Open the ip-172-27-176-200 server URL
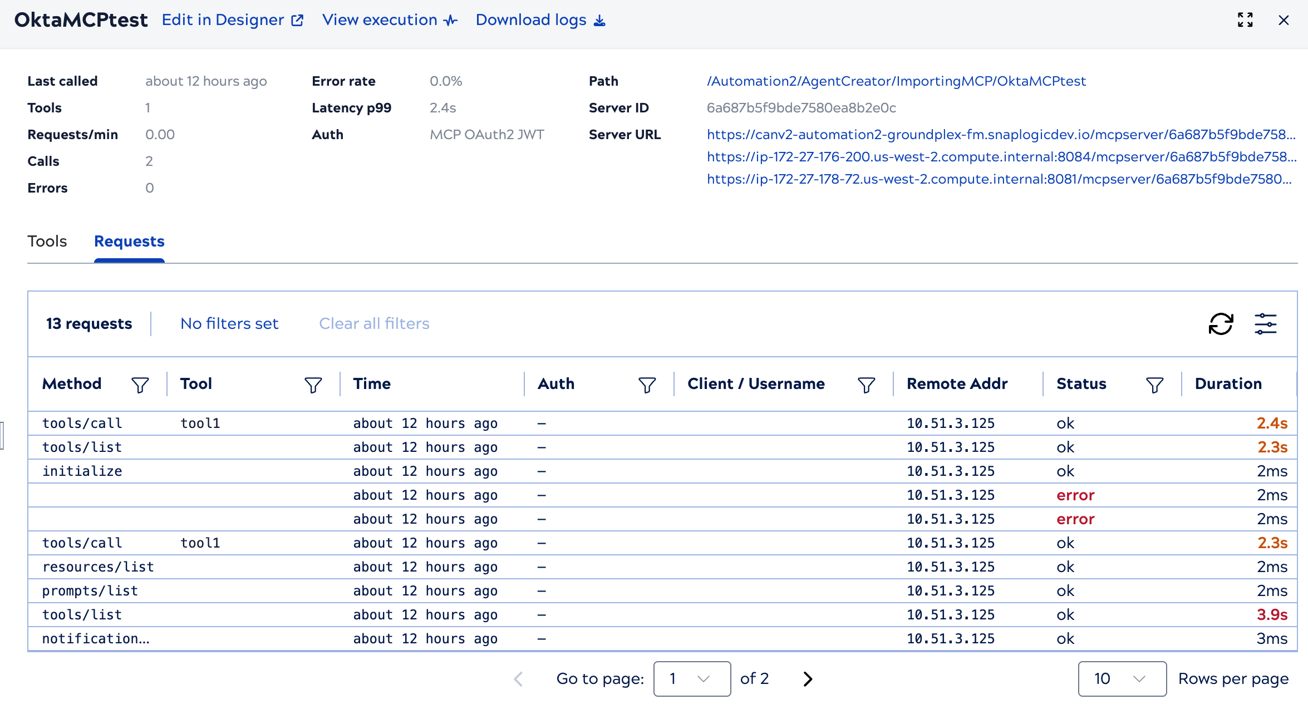Image resolution: width=1308 pixels, height=719 pixels. tap(1001, 157)
